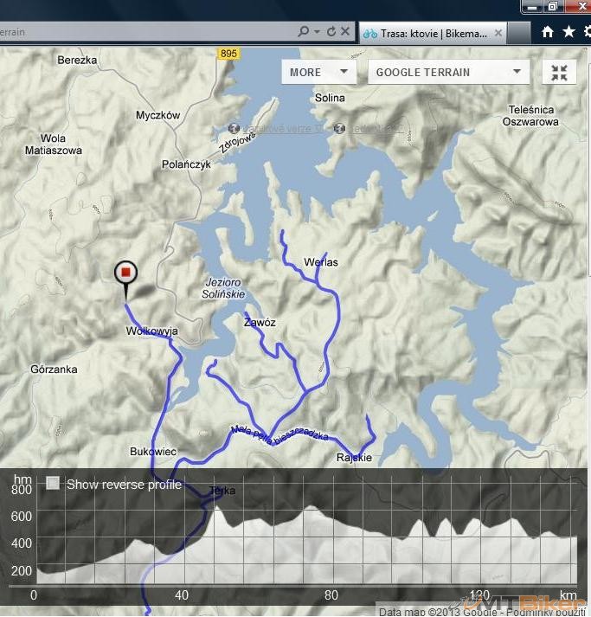Enable the Show reverse profile checkbox
This screenshot has width=591, height=617.
pyautogui.click(x=53, y=484)
